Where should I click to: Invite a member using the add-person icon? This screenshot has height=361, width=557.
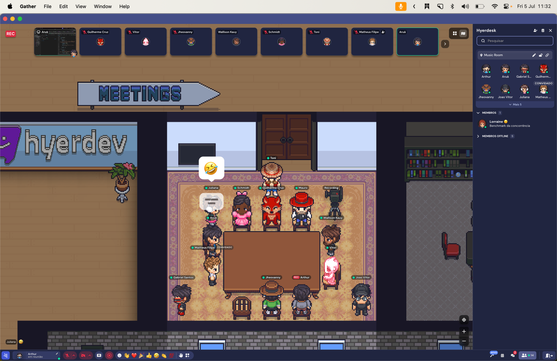tap(535, 31)
